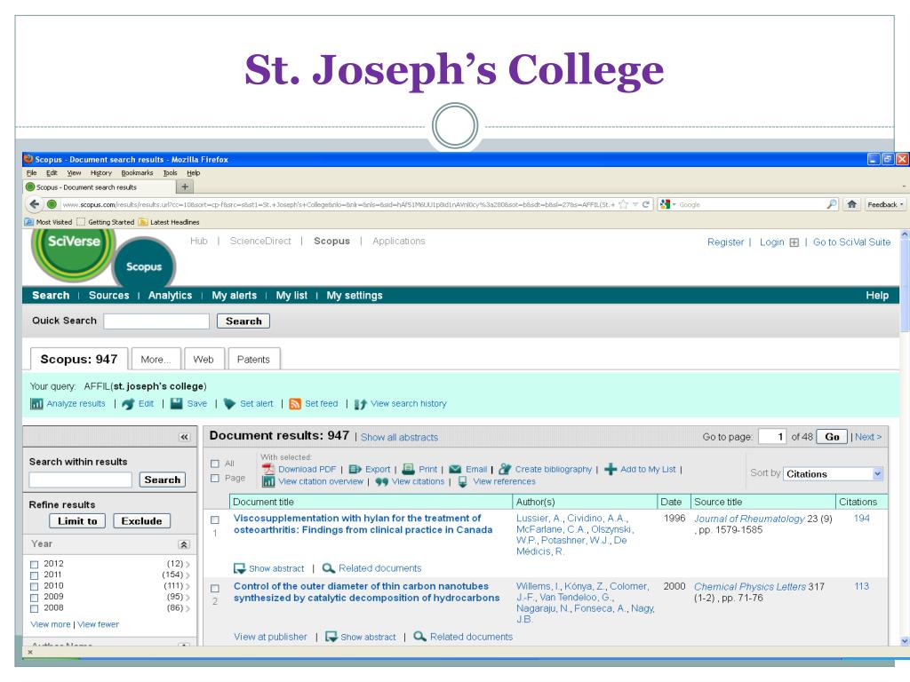Click the Email envelope icon
The width and height of the screenshot is (910, 682).
click(x=455, y=469)
